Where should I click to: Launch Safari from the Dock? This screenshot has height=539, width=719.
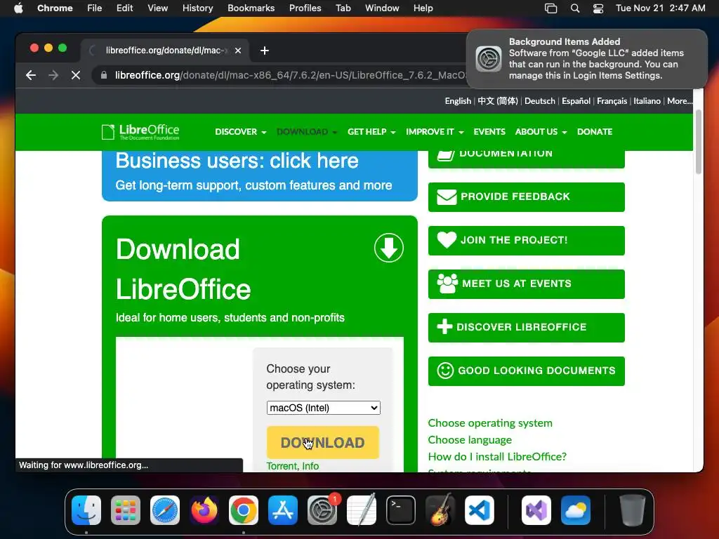(x=165, y=510)
